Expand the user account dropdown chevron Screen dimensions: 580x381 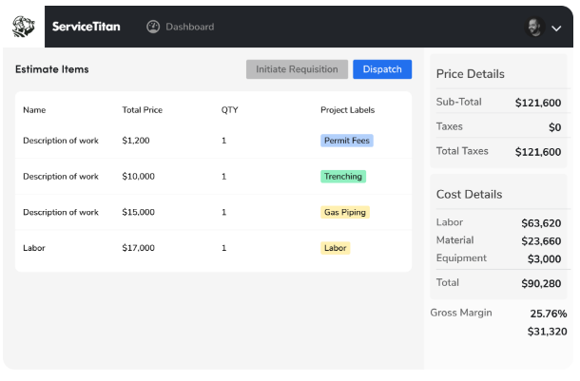pos(556,29)
